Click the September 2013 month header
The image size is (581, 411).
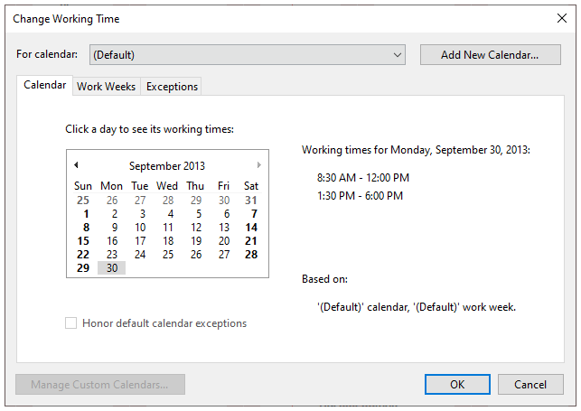(167, 166)
